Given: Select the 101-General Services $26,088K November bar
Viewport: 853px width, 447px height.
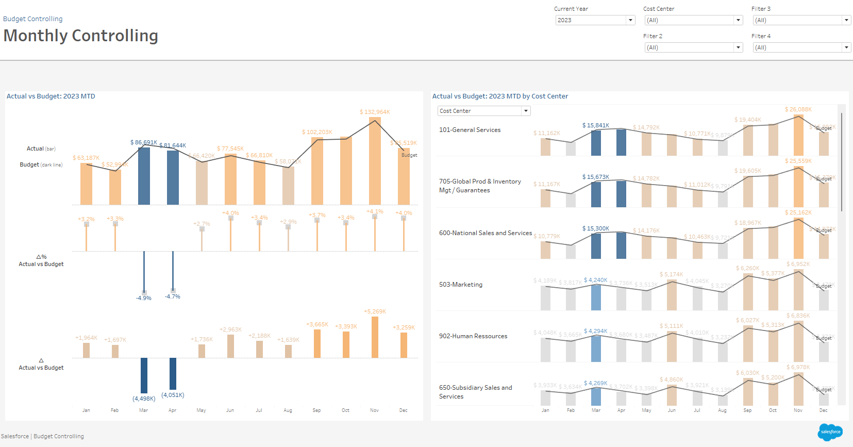Looking at the screenshot, I should click(798, 136).
